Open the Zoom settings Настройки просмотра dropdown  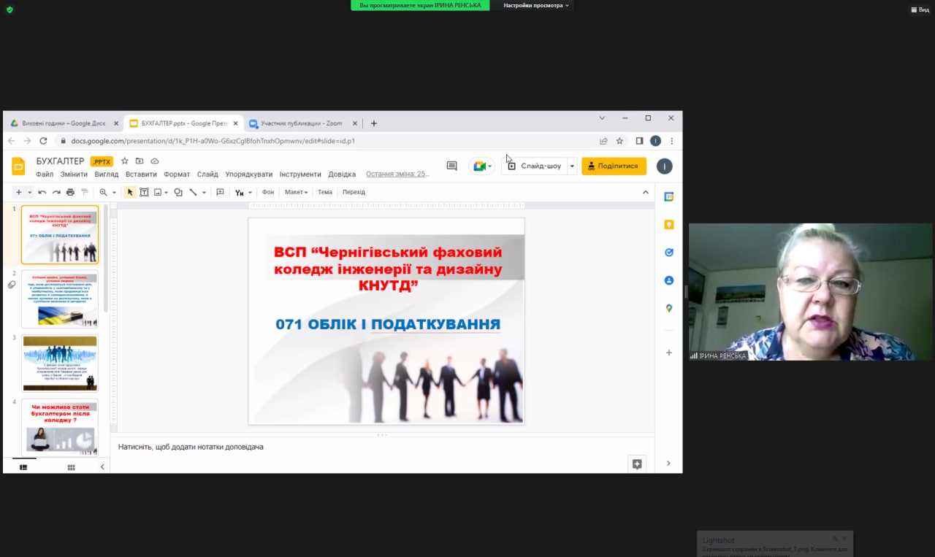(x=536, y=5)
